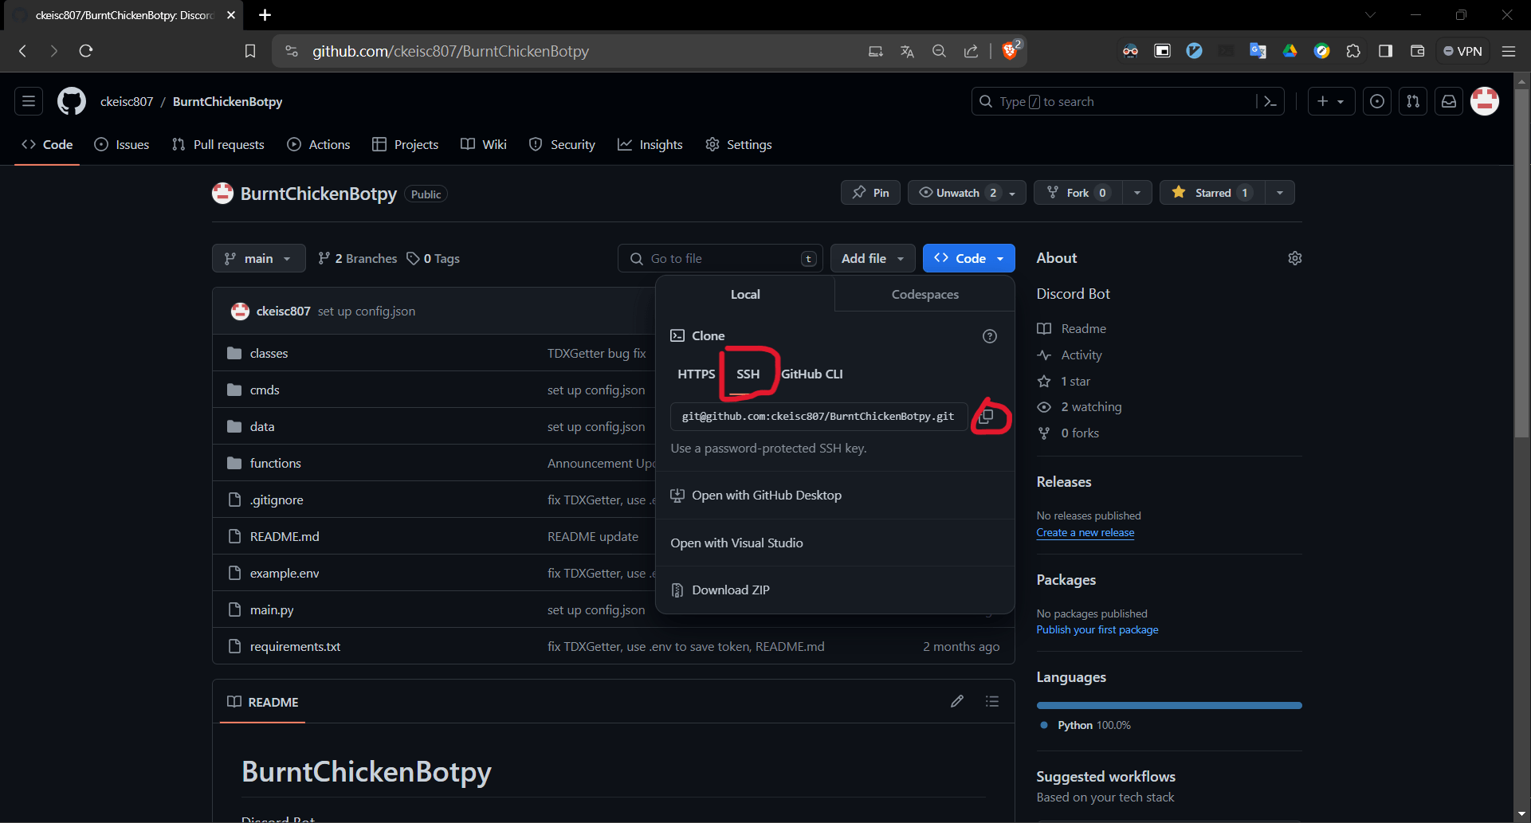The image size is (1531, 823).
Task: Bookmark this page in browser
Action: click(250, 51)
